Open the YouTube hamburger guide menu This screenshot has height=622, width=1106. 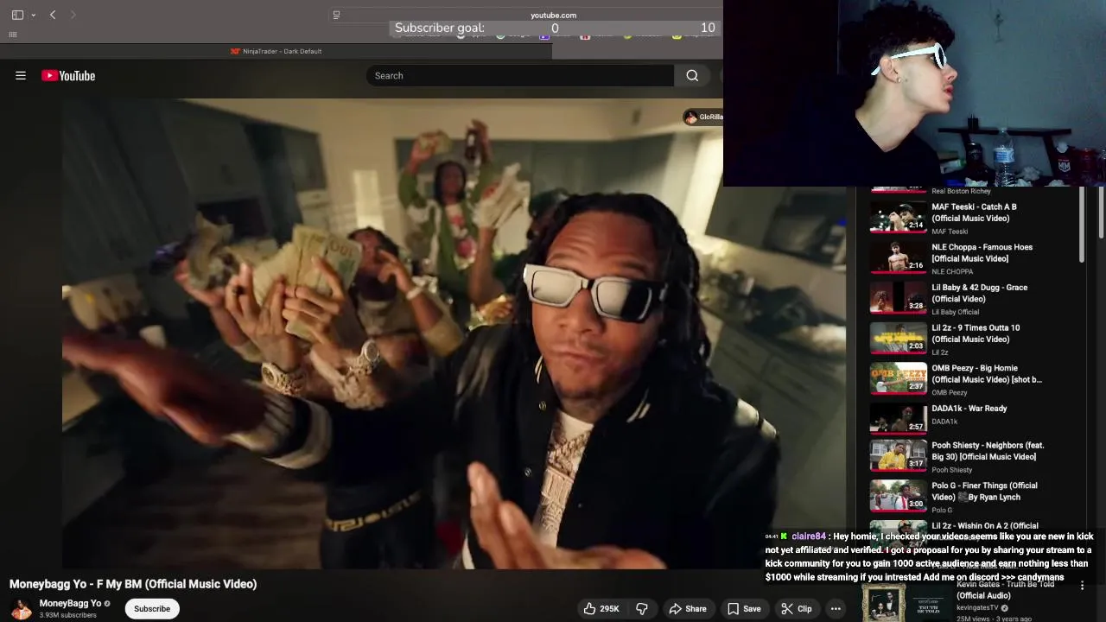pos(21,76)
